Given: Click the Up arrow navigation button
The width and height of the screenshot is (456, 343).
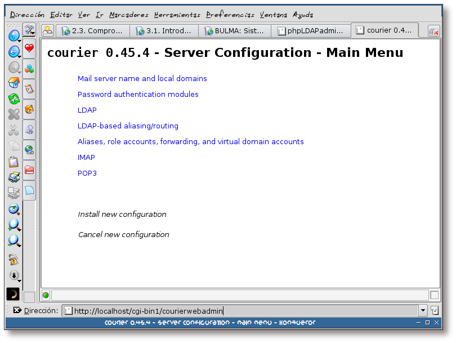Looking at the screenshot, I should (14, 35).
